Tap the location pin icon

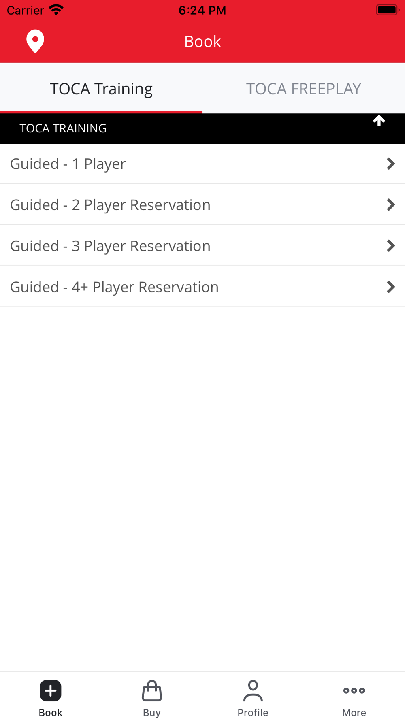tap(35, 41)
